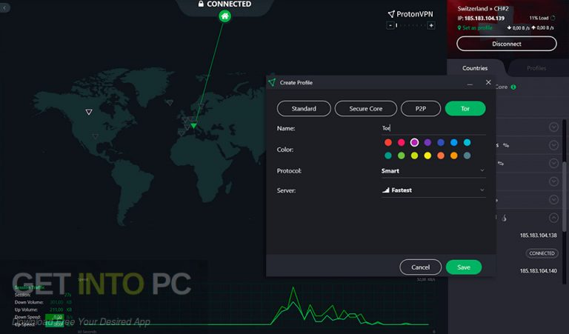Pick the pink color swatch

pos(401,142)
